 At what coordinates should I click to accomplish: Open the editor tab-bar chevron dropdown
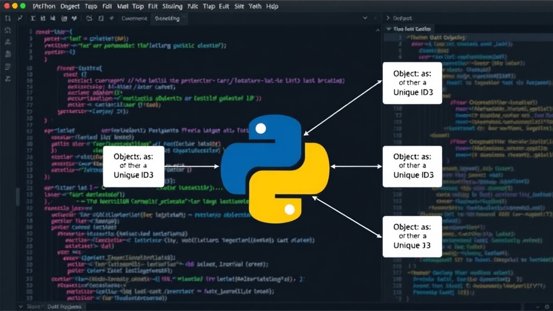pos(365,18)
